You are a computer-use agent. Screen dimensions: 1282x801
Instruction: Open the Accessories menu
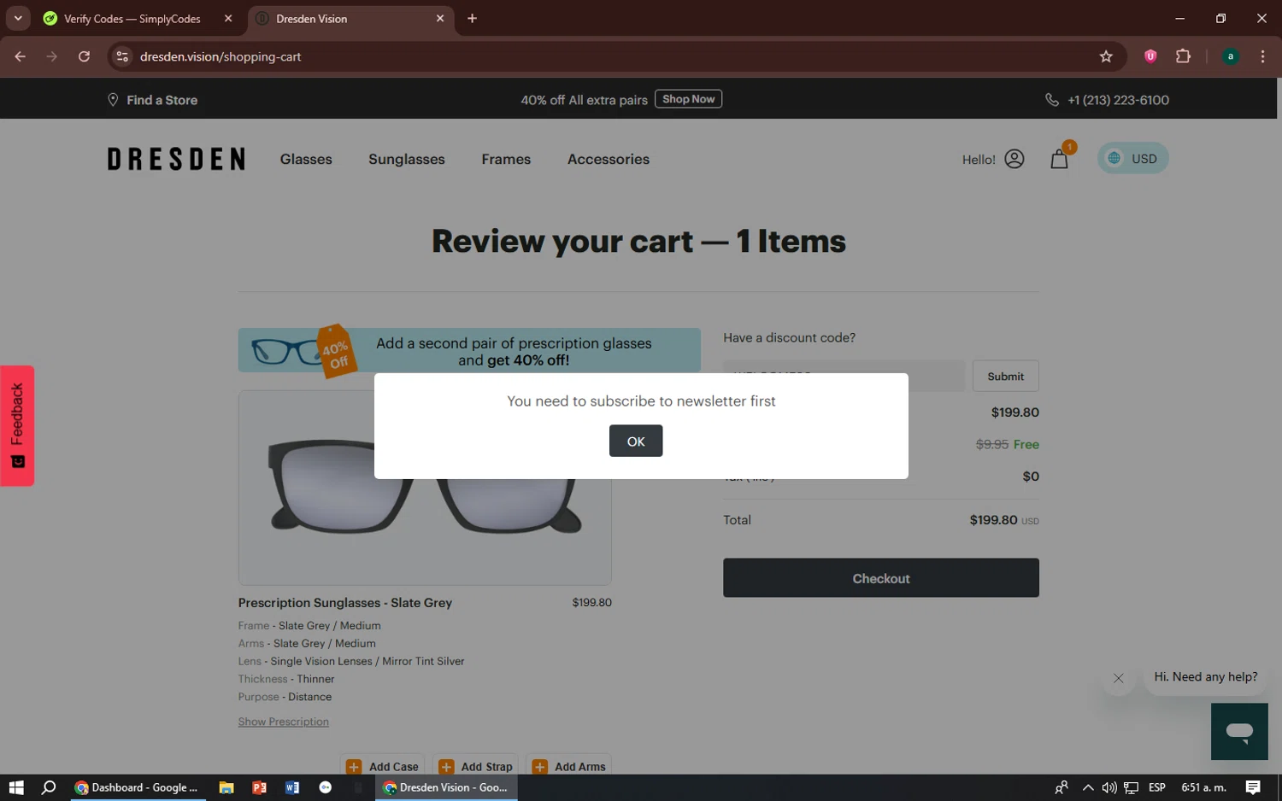(x=609, y=159)
